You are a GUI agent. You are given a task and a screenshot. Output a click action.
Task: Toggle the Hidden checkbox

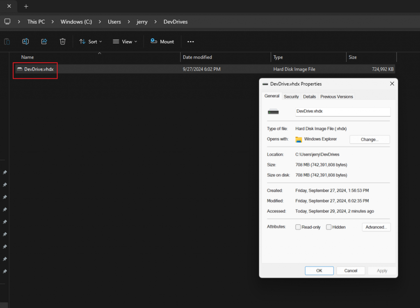329,227
